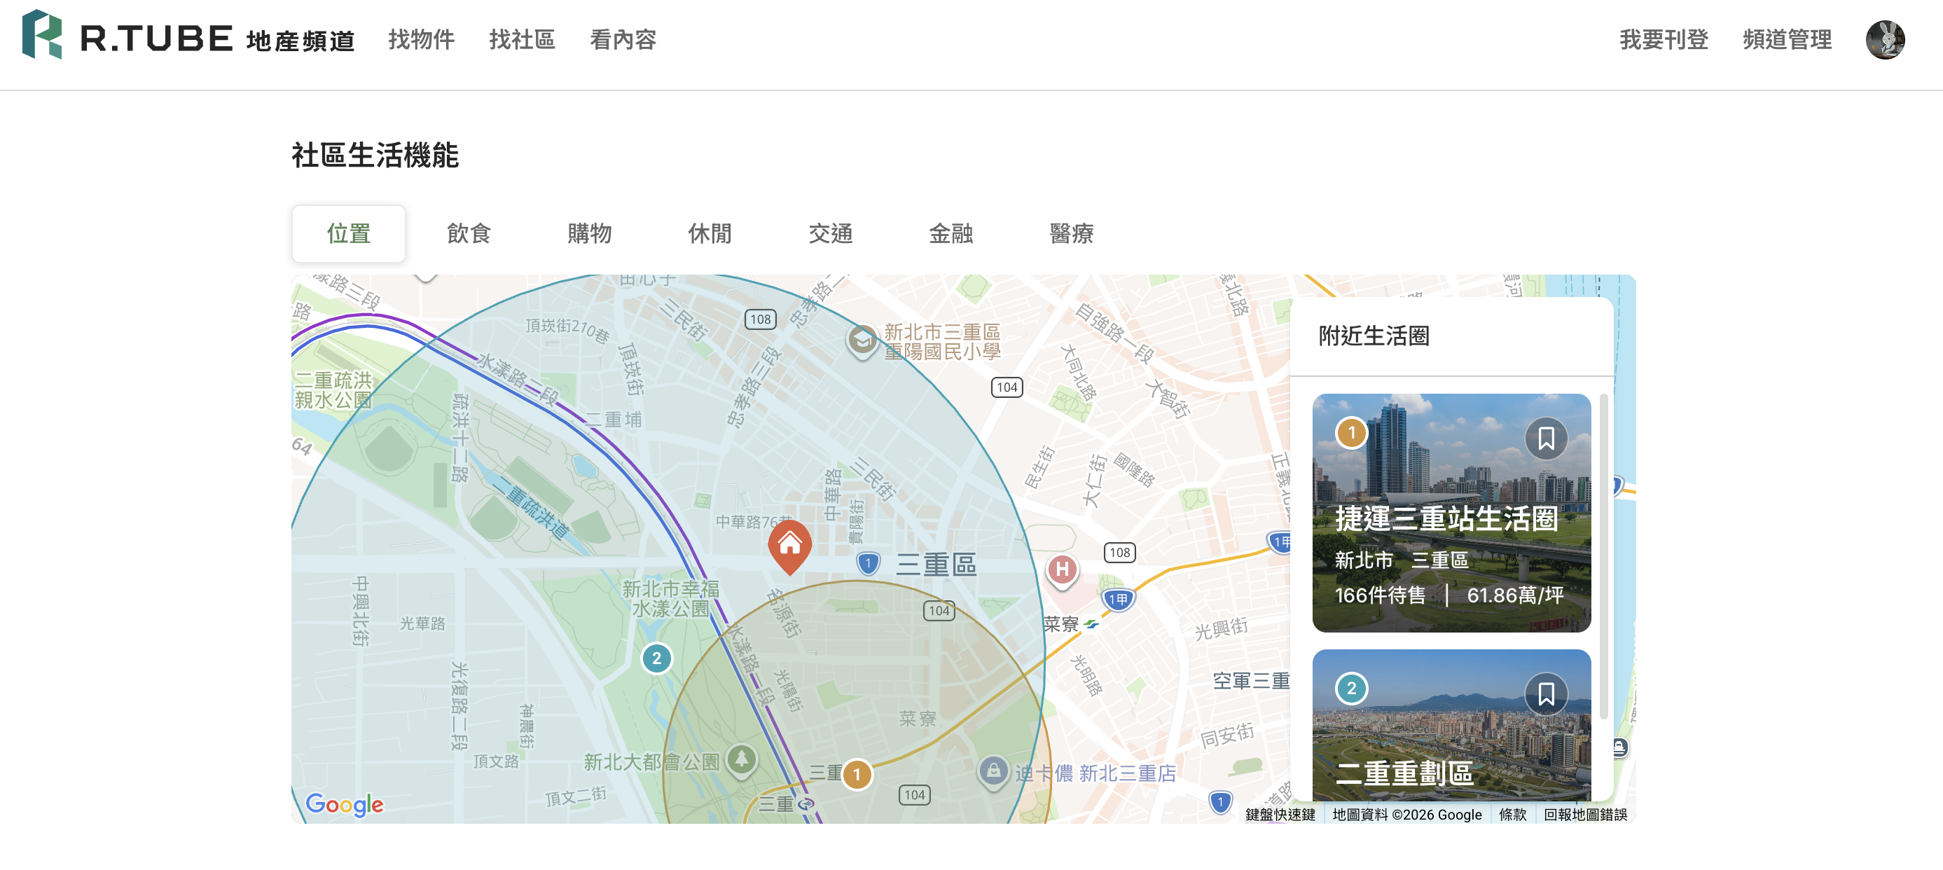1943x870 pixels.
Task: Click the 迪卡儂 shopping bag icon
Action: click(993, 772)
